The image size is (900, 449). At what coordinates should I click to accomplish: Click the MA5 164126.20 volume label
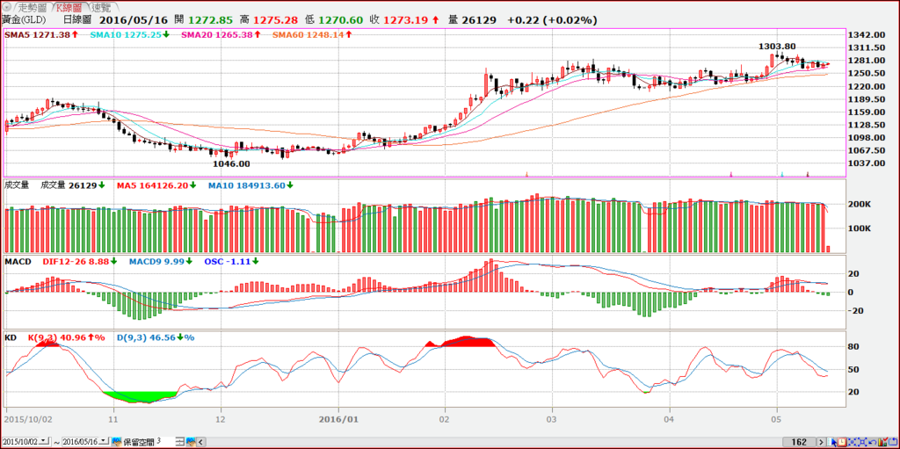(x=155, y=185)
